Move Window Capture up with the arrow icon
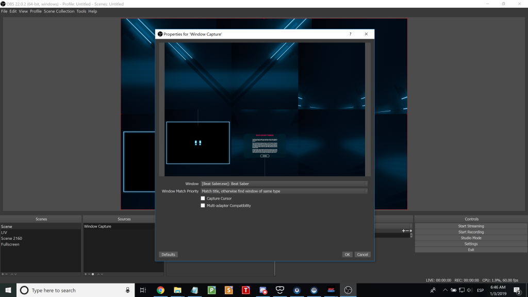528x297 pixels. click(98, 274)
